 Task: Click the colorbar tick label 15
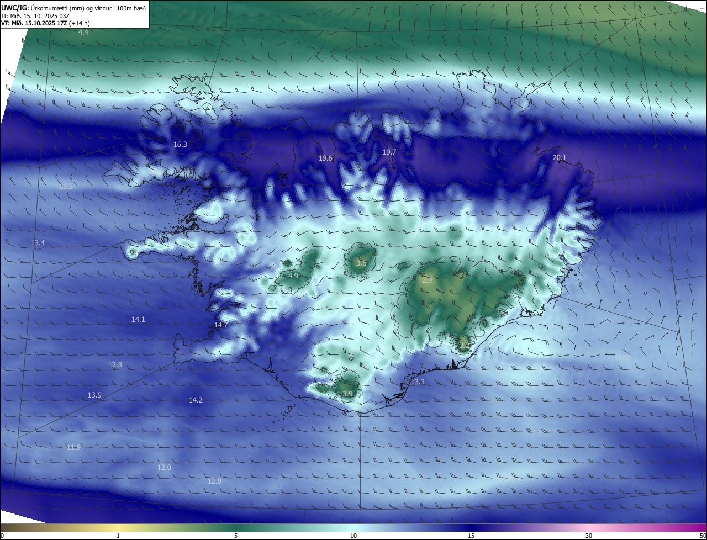click(471, 536)
